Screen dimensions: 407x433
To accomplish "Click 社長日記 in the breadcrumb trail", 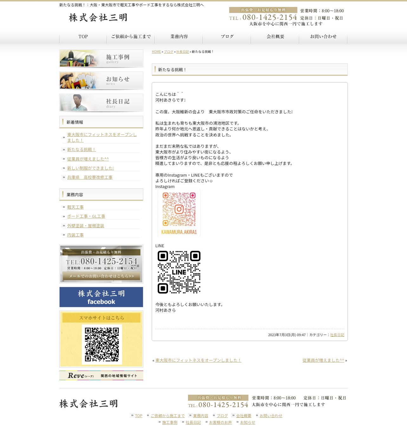I will pyautogui.click(x=183, y=52).
